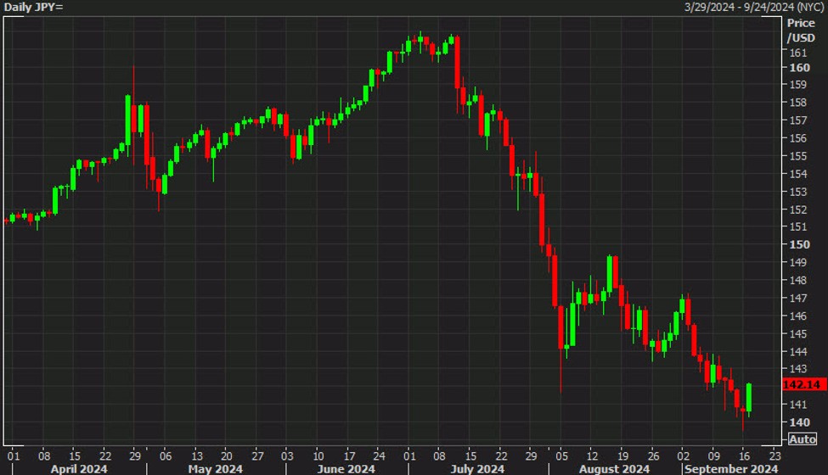Click the 160 price level label
Image resolution: width=828 pixels, height=475 pixels.
pyautogui.click(x=798, y=68)
